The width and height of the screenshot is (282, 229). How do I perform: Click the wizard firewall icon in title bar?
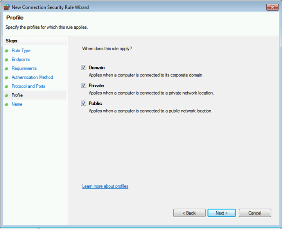[x=7, y=7]
